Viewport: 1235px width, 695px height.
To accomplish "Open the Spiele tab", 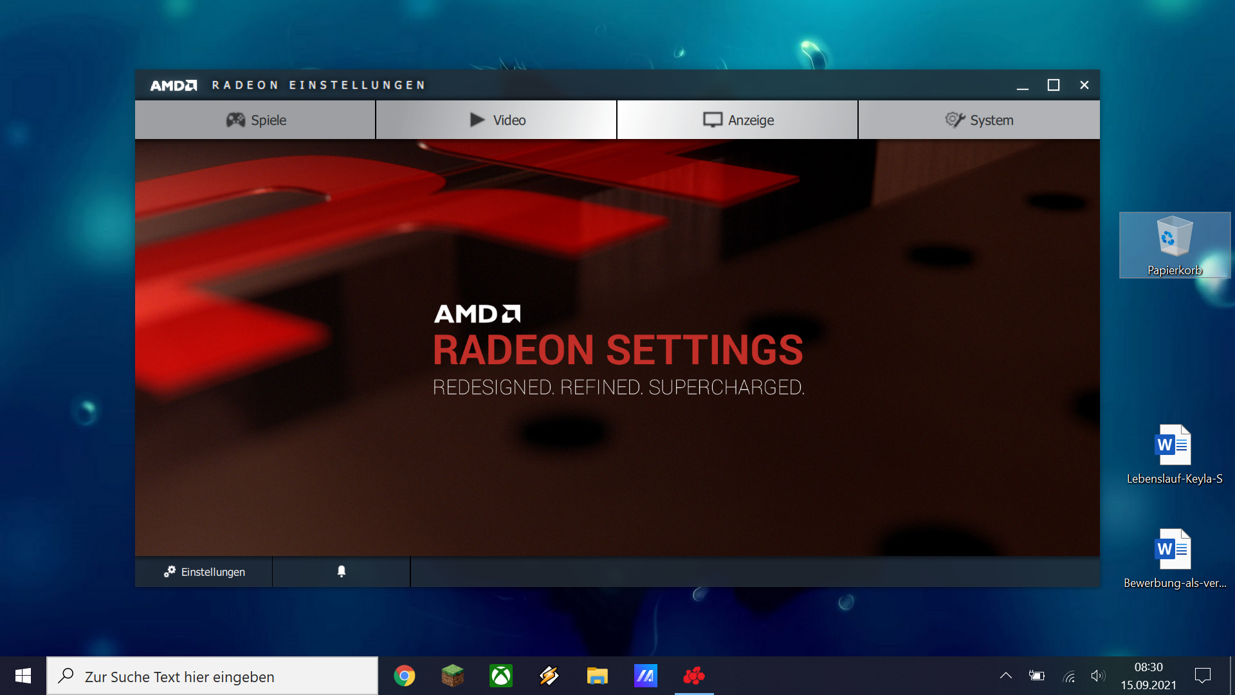I will tap(255, 120).
